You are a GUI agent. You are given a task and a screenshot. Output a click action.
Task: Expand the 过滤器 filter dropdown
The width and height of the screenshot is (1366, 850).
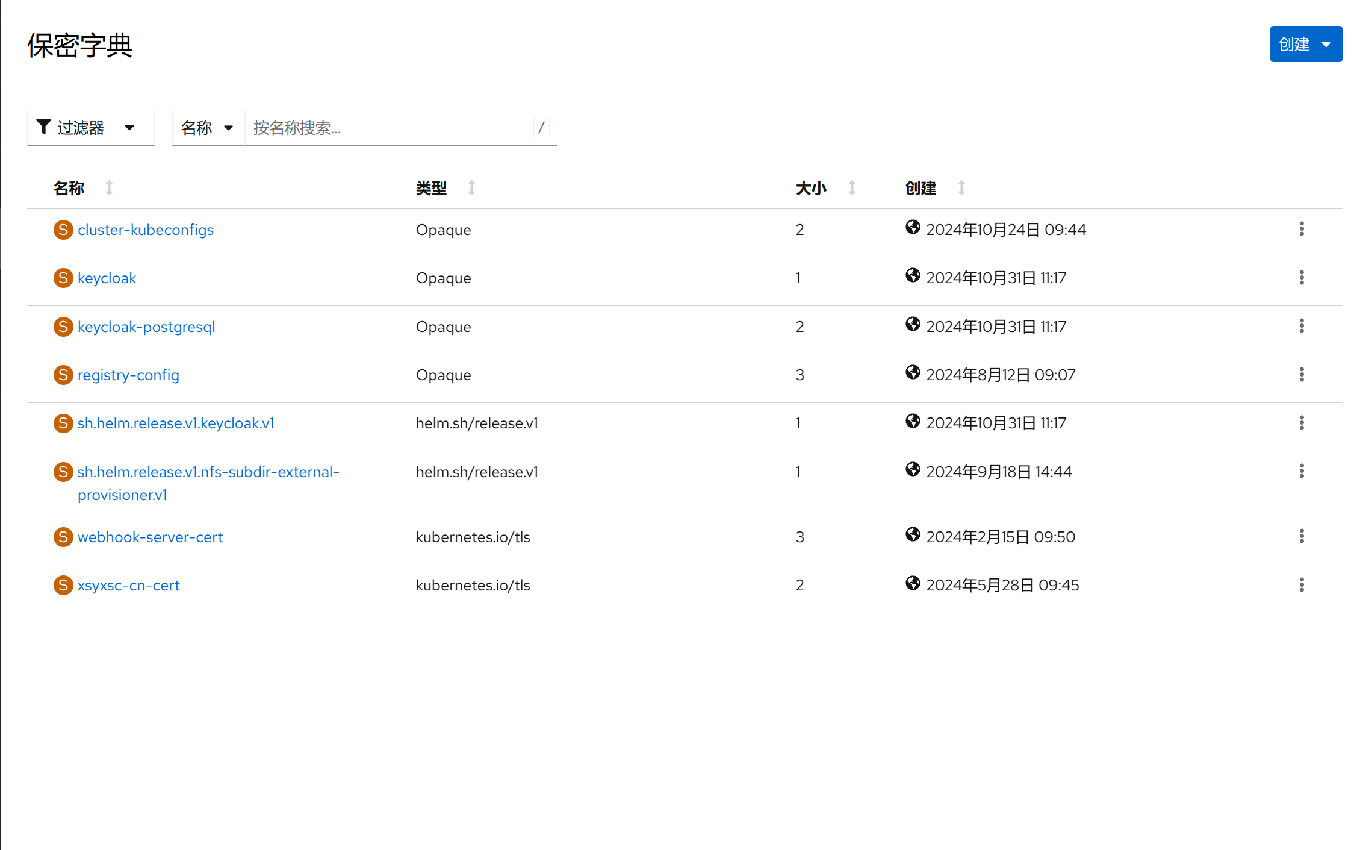tap(90, 128)
